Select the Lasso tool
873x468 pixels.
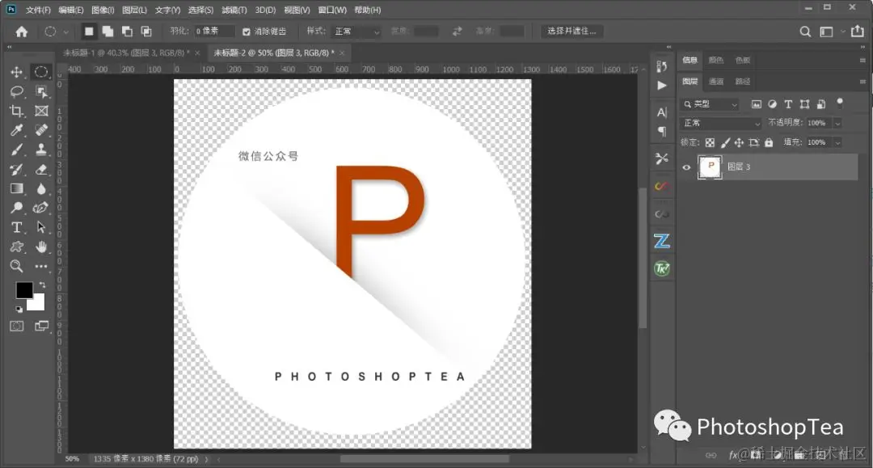17,91
